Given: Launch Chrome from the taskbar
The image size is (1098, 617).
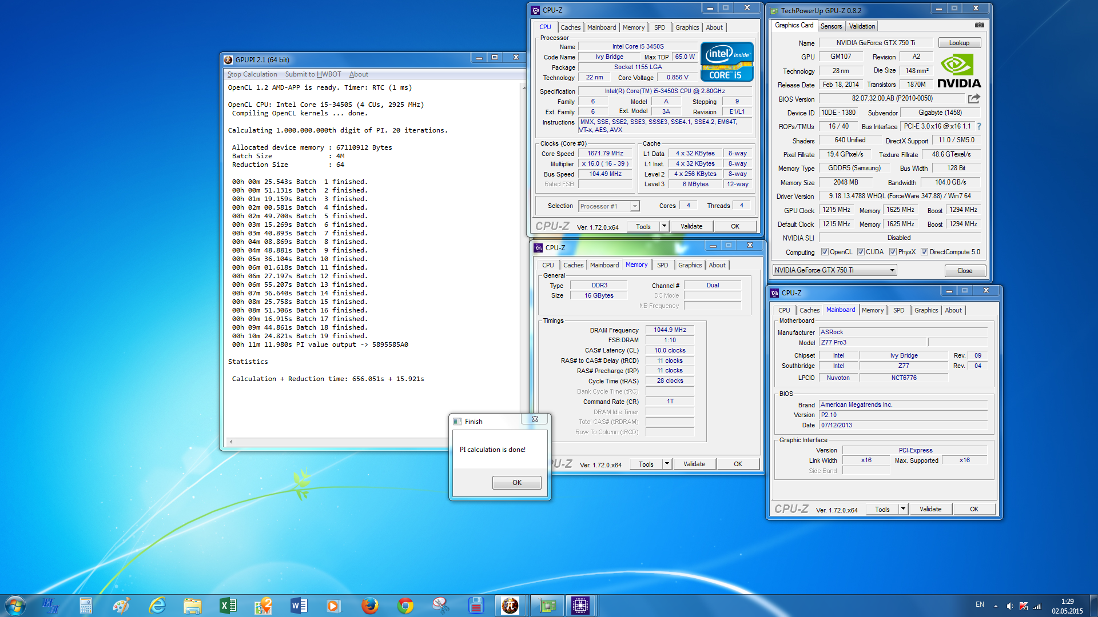Looking at the screenshot, I should (405, 606).
